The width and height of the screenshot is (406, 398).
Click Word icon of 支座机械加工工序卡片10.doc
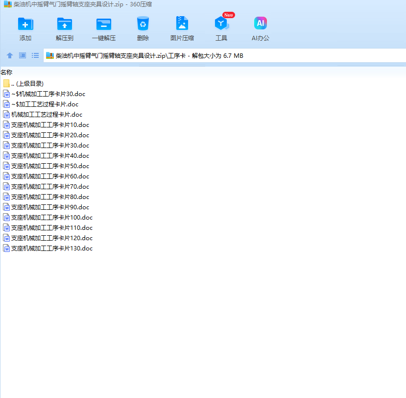(x=6, y=125)
